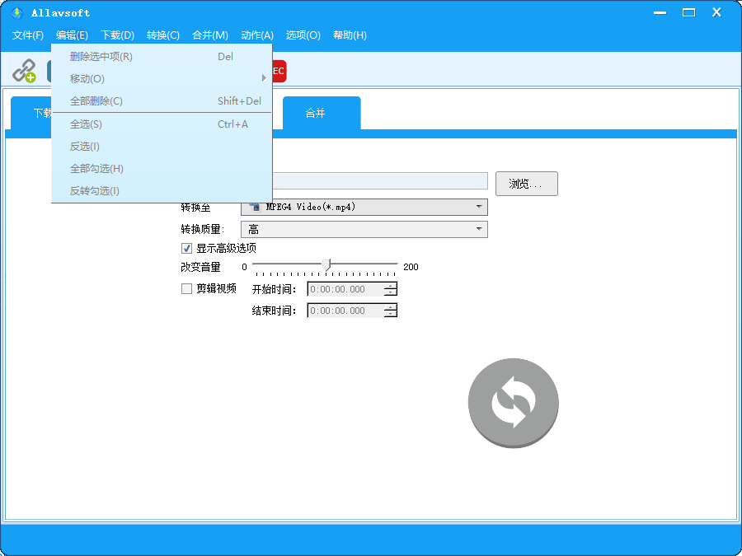Click the 开始时间 time field
The image size is (742, 556).
[345, 289]
